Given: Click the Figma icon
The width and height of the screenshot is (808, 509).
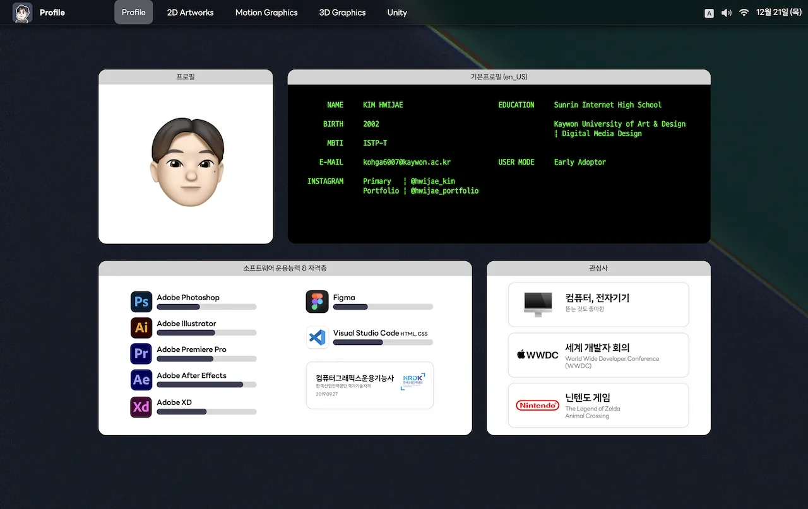Looking at the screenshot, I should pyautogui.click(x=317, y=301).
